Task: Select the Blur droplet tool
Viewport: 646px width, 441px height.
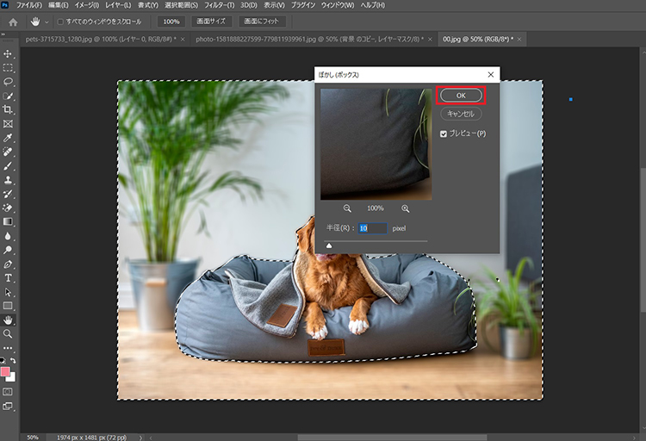Action: (x=8, y=236)
